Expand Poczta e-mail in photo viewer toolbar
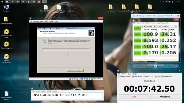184x103 pixels. click(x=151, y=16)
